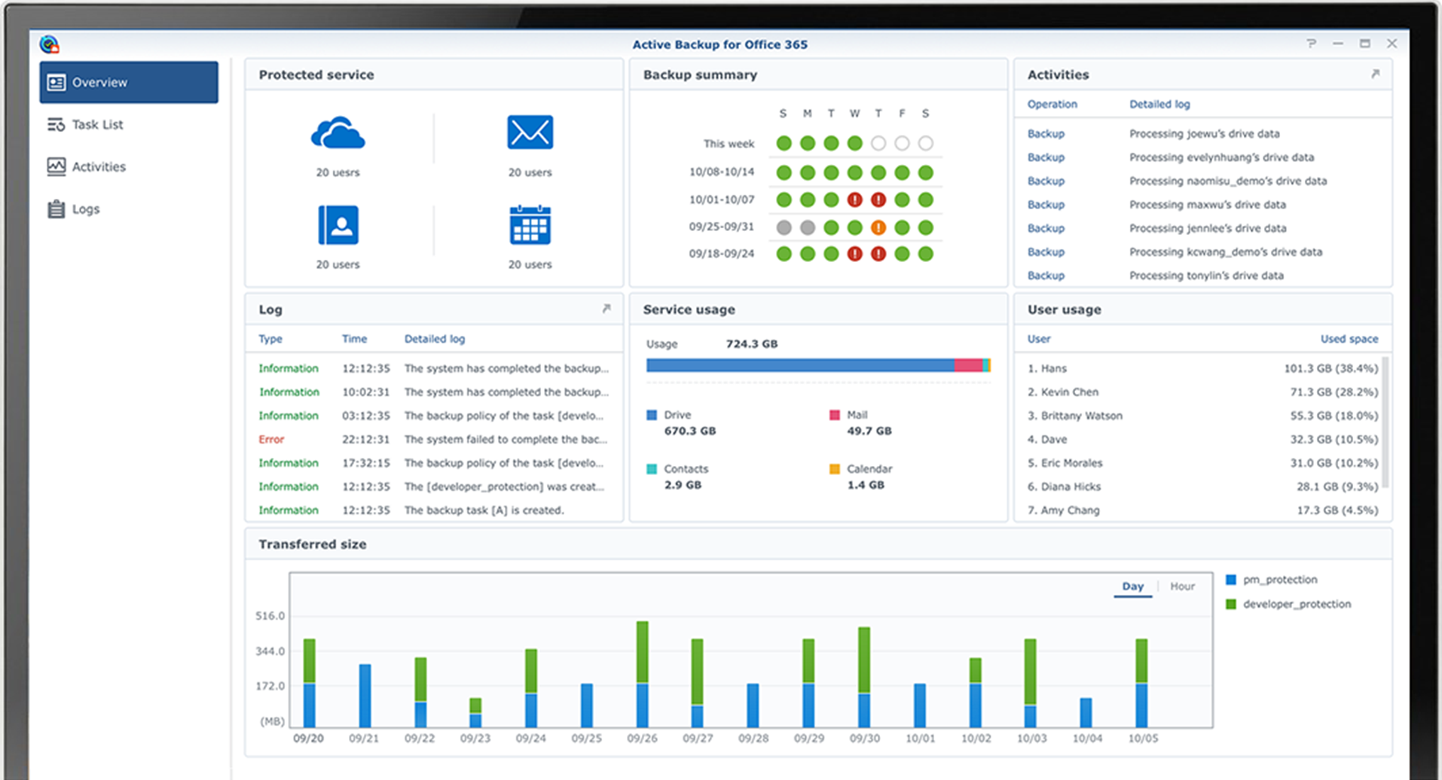The image size is (1442, 780).
Task: Click the Mail envelope icon
Action: [x=530, y=133]
